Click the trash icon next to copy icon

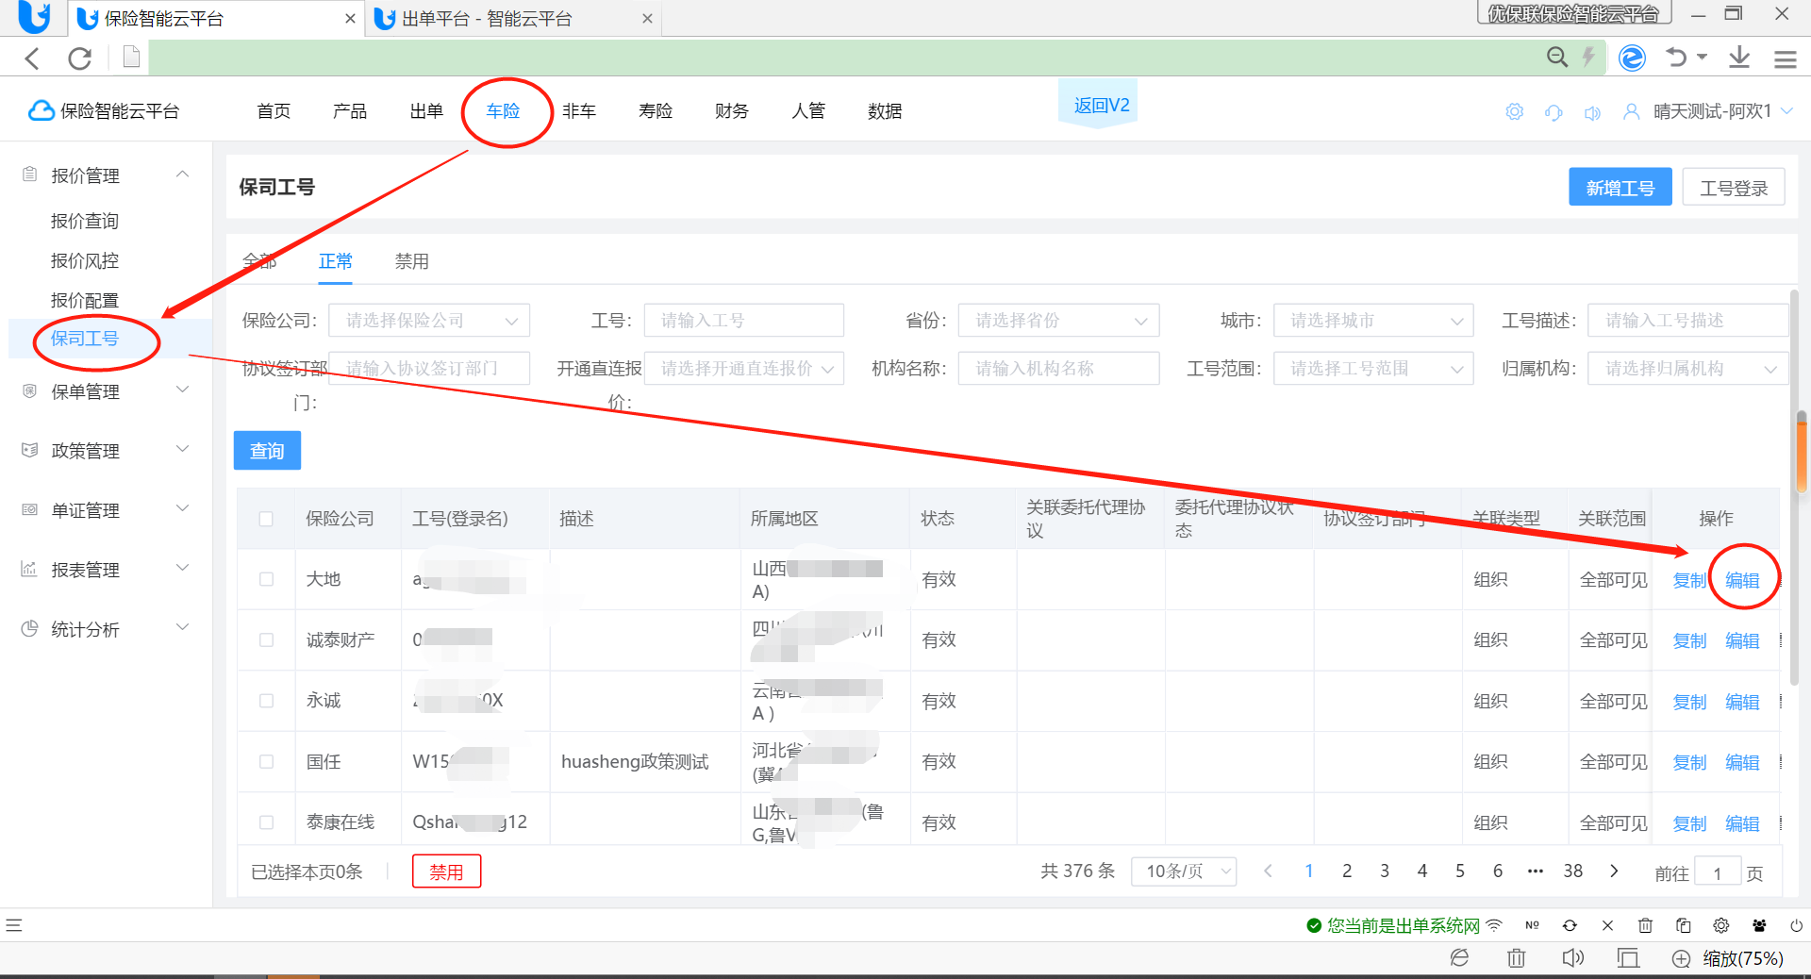pyautogui.click(x=1645, y=925)
